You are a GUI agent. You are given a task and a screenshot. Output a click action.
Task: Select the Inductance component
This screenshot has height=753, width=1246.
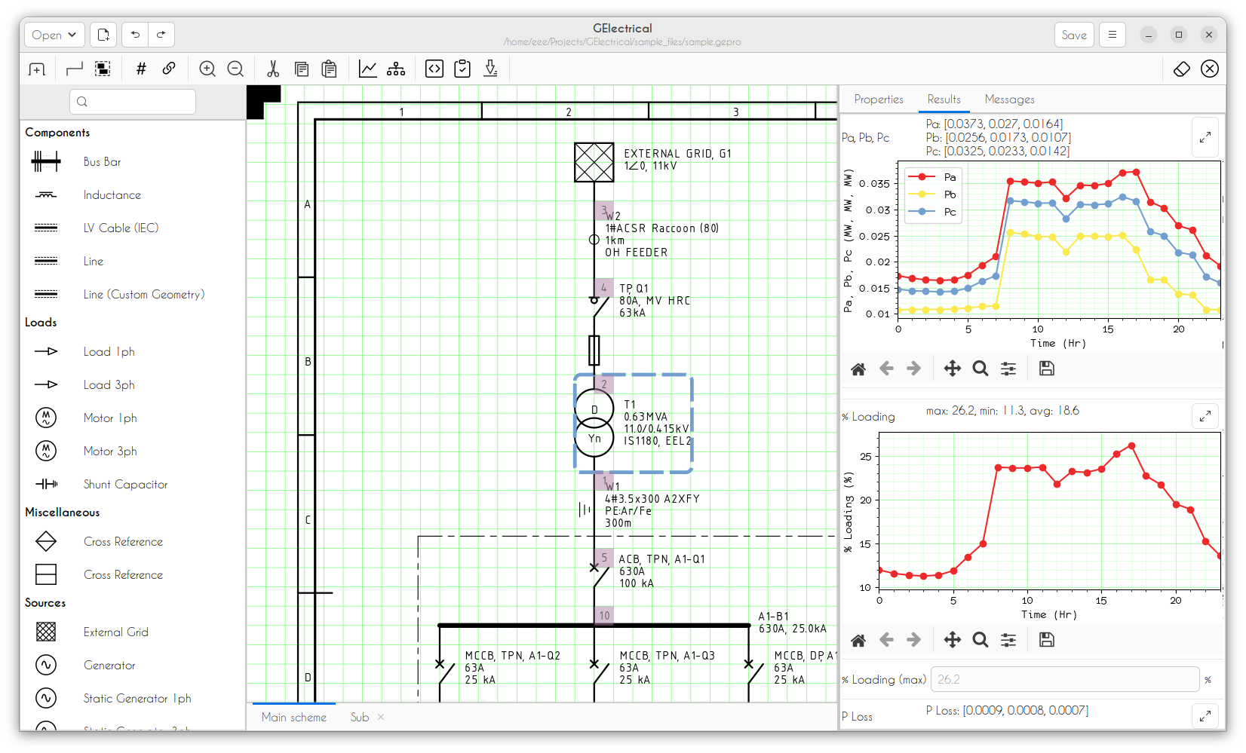[x=133, y=194]
